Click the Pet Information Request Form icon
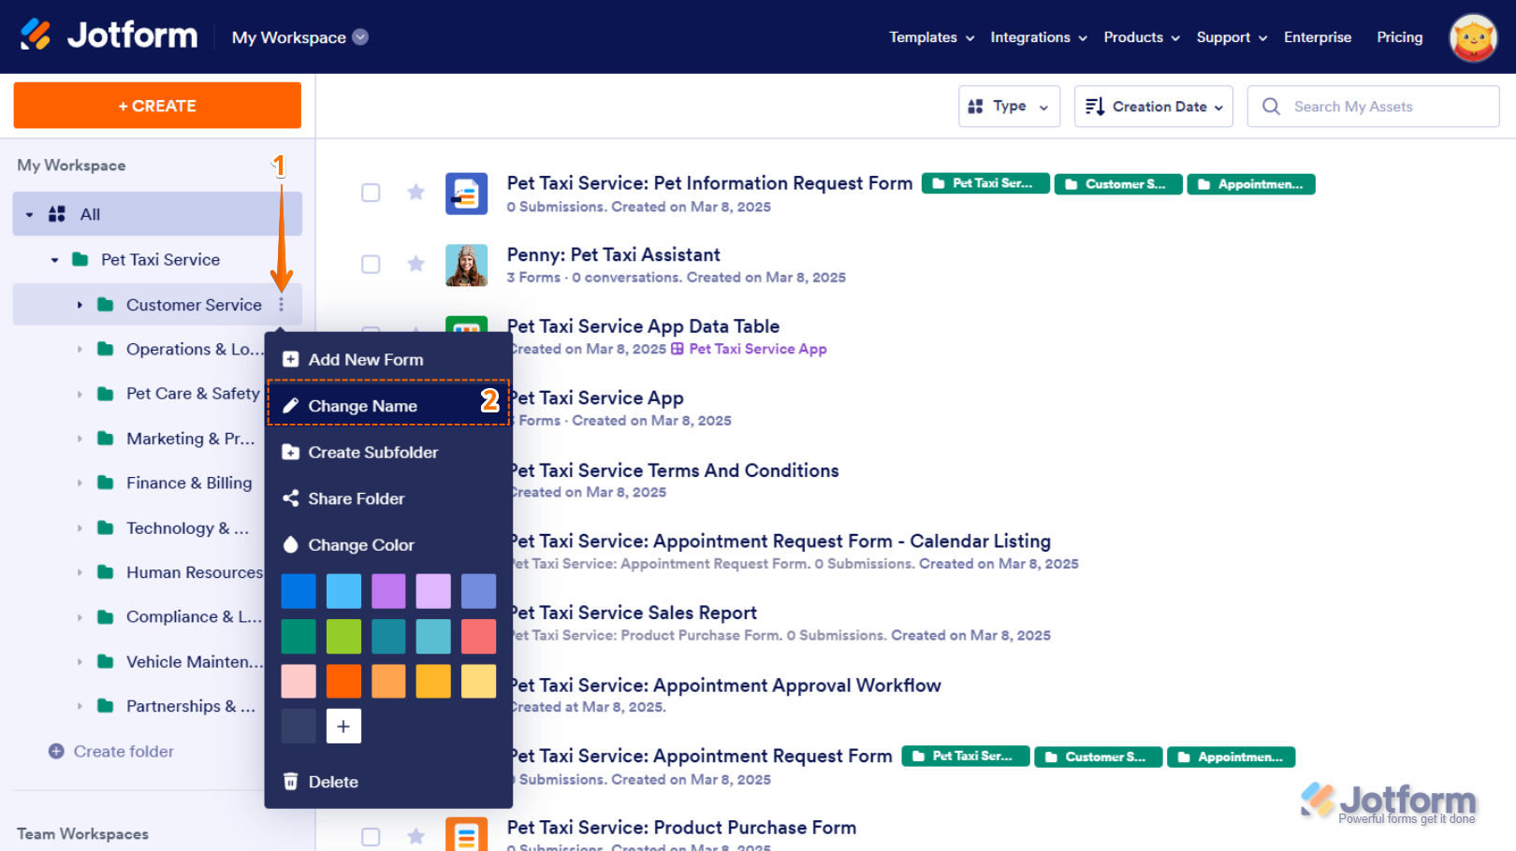 [x=466, y=194]
